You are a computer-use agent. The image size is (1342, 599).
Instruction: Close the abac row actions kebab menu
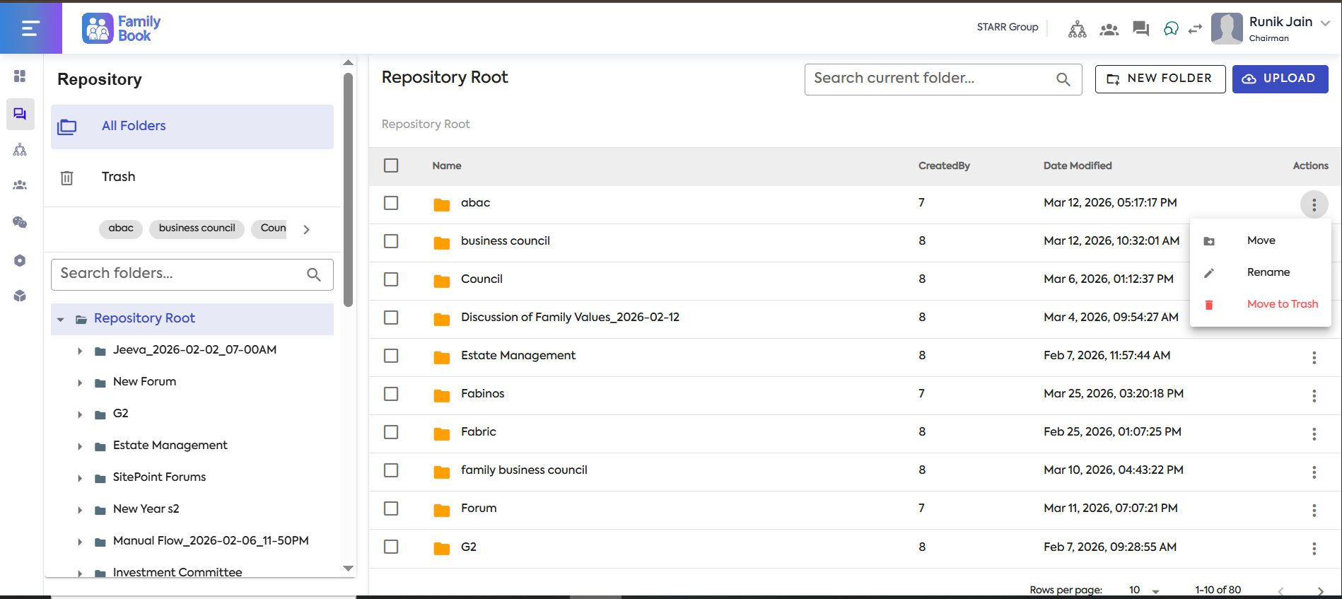1314,205
